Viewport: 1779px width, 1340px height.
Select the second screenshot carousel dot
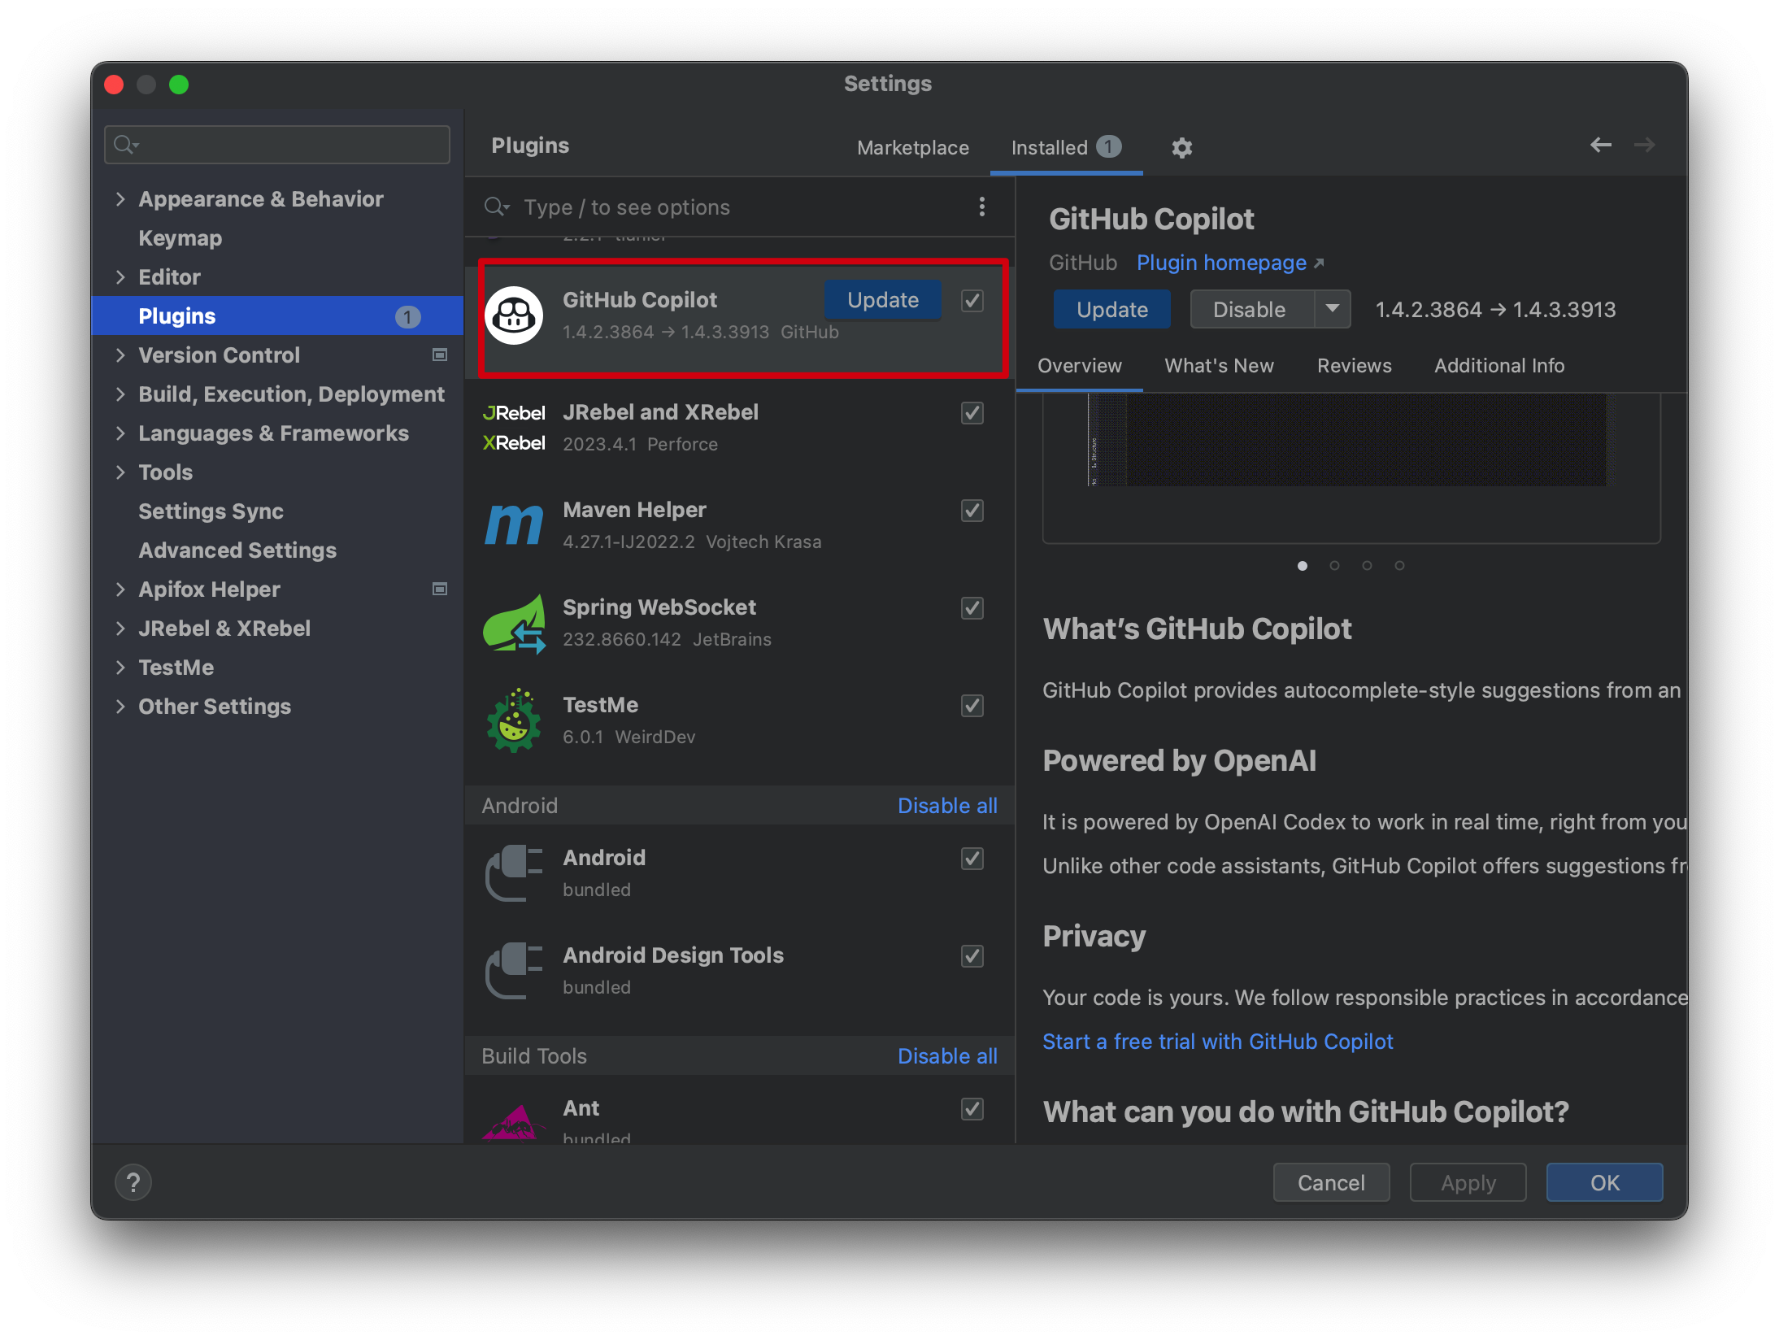point(1334,565)
